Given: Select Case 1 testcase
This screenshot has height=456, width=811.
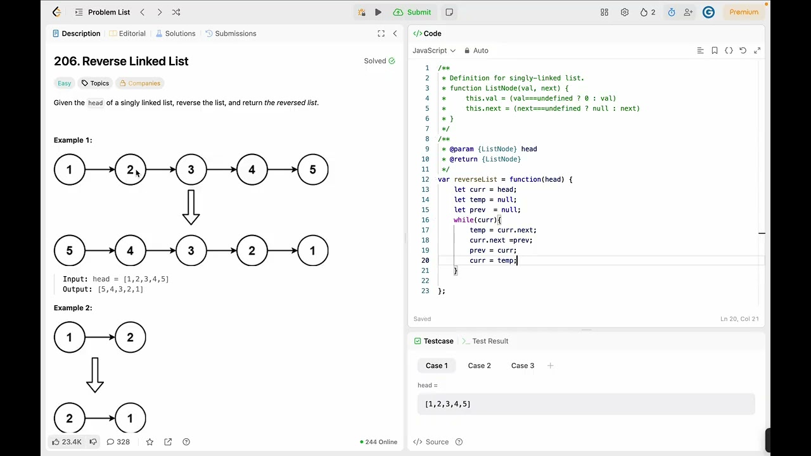Looking at the screenshot, I should pyautogui.click(x=437, y=365).
